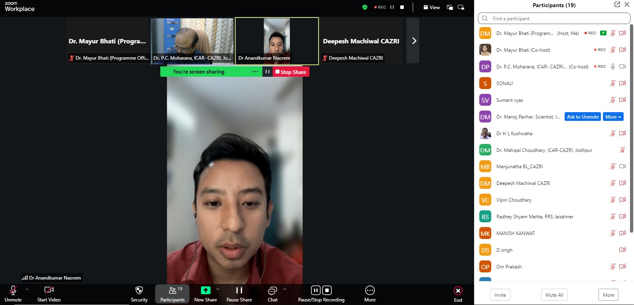Toggle microphone for Dr. P.C. Moharana
Image resolution: width=634 pixels, height=305 pixels.
tap(613, 66)
